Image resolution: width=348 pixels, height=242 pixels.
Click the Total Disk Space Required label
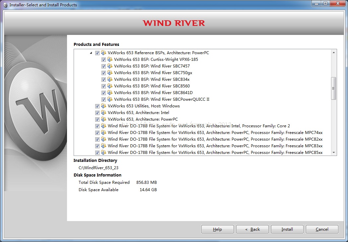click(104, 182)
